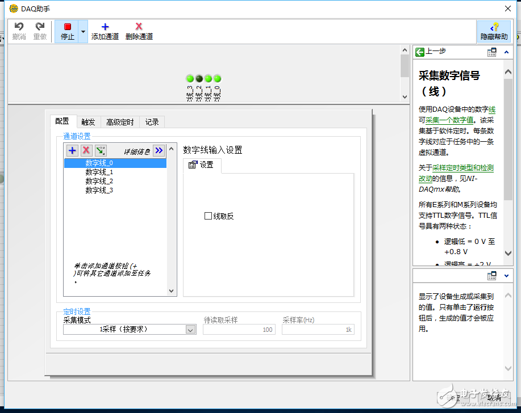Click the 采样率(Hz) input field

[318, 330]
